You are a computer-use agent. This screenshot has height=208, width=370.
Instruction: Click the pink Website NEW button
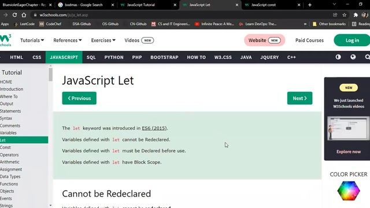265,40
